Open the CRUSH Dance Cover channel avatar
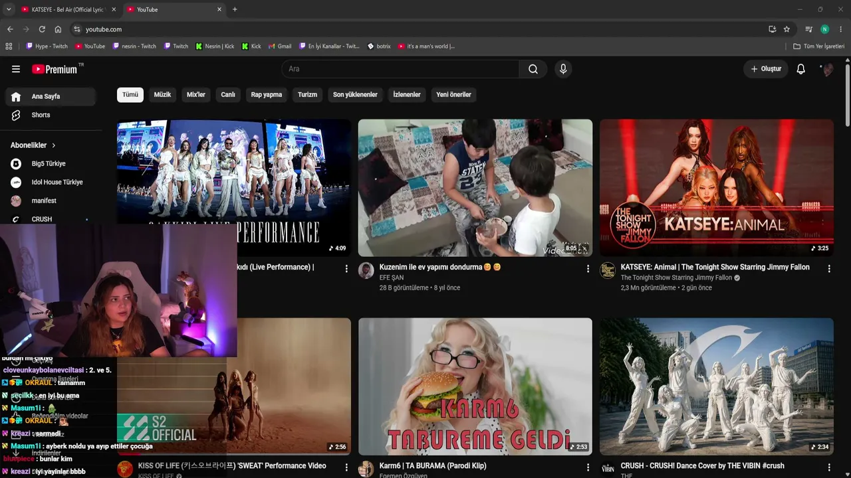Image resolution: width=851 pixels, height=478 pixels. tap(608, 469)
